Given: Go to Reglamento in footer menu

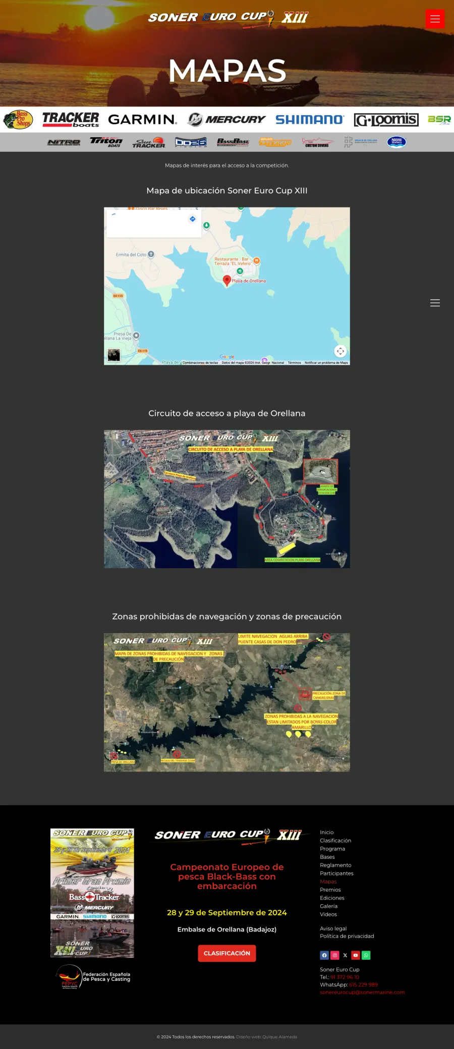Looking at the screenshot, I should pyautogui.click(x=335, y=865).
